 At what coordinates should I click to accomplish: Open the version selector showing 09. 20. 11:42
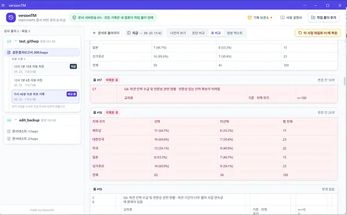(x=144, y=33)
